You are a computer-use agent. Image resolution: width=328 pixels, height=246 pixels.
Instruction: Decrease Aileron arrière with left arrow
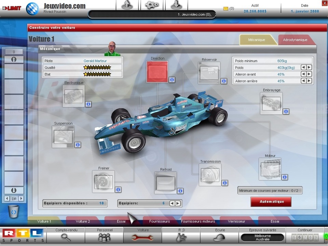(303, 81)
